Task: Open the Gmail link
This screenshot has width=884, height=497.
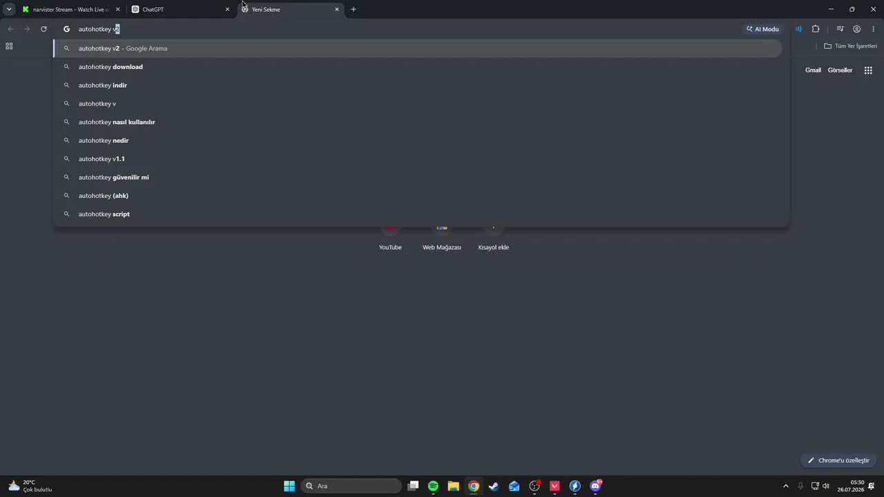Action: (813, 70)
